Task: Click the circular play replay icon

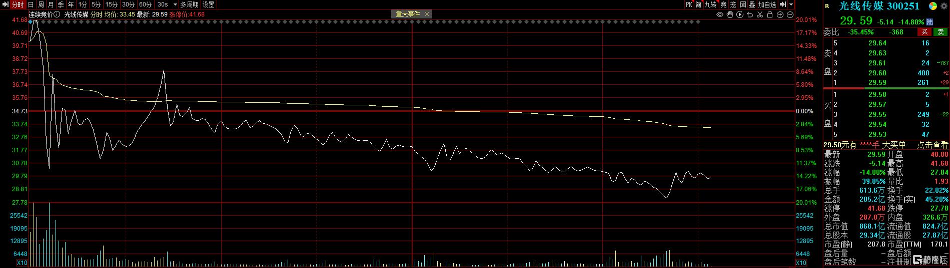Action: point(740,14)
